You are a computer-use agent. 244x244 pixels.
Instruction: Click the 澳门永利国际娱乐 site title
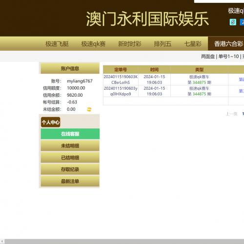pos(147,19)
